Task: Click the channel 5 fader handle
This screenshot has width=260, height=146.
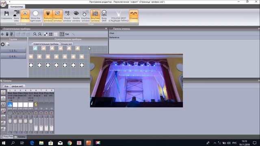Action: tap(31, 121)
